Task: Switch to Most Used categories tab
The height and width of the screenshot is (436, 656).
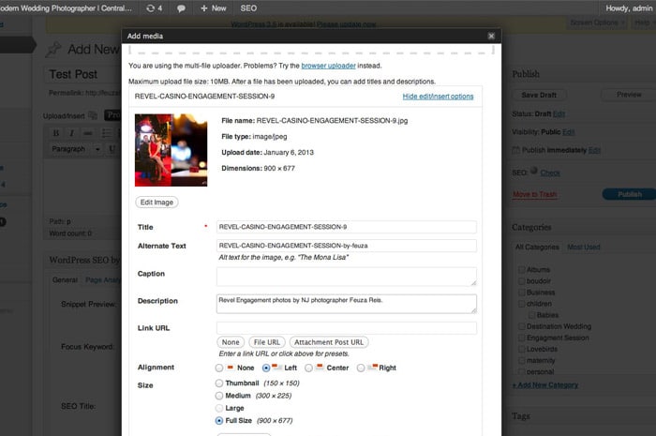Action: 584,248
